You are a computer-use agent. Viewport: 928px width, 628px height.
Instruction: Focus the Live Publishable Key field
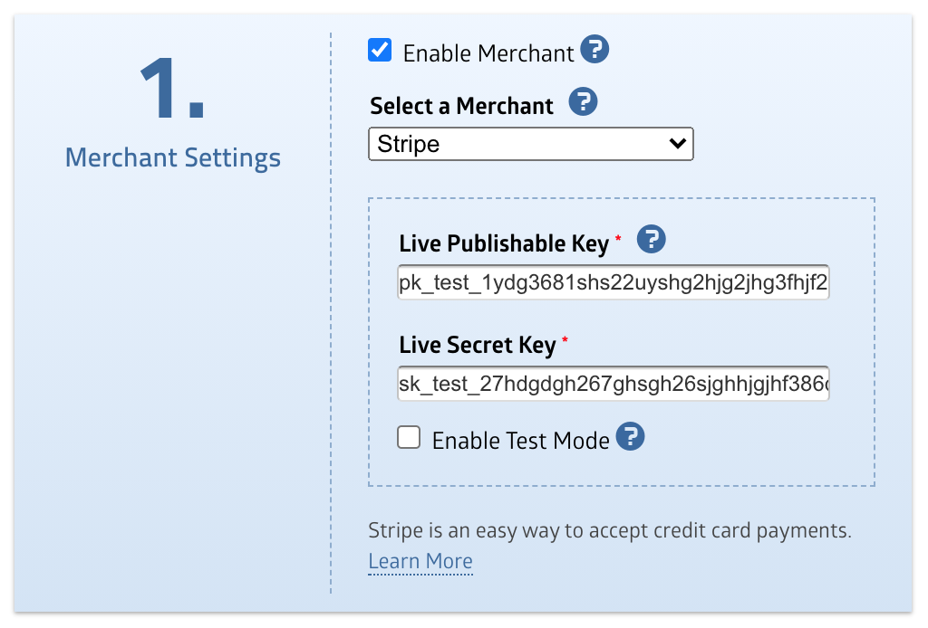(x=613, y=283)
